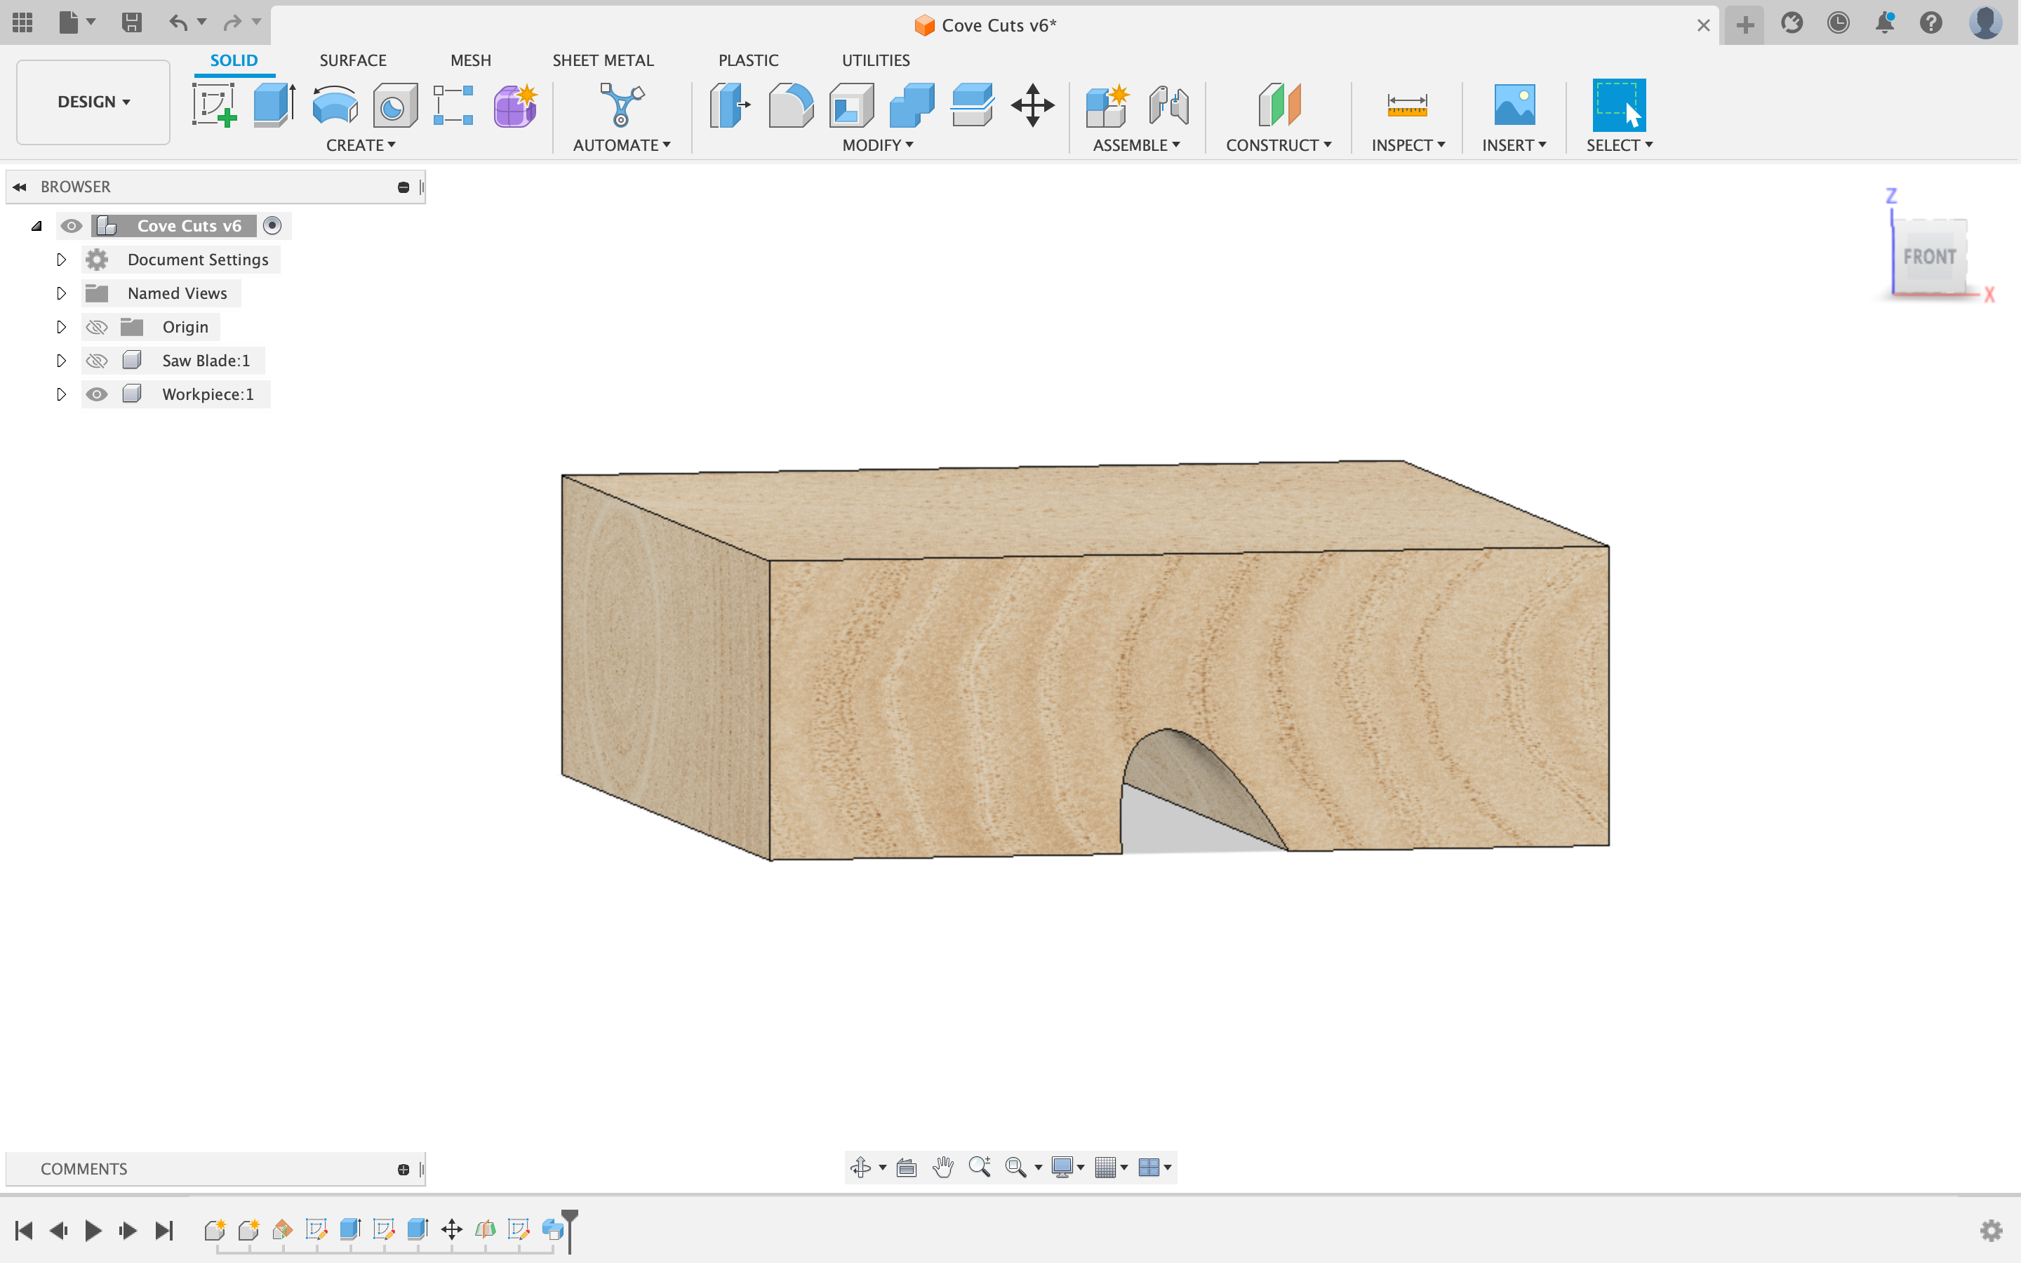Switch to the SHEET METAL tab
Viewport: 2021px width, 1263px height.
pos(602,60)
